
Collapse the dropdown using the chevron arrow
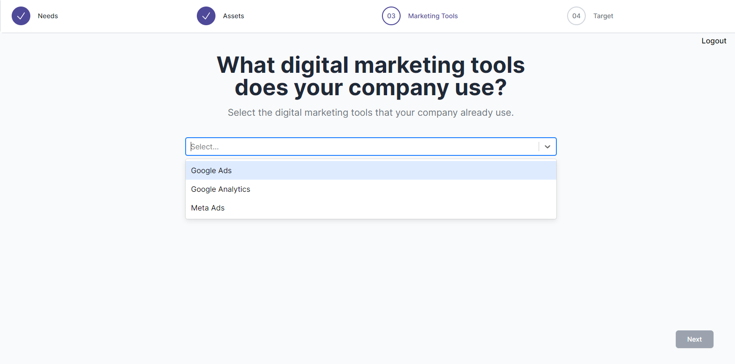click(x=548, y=147)
